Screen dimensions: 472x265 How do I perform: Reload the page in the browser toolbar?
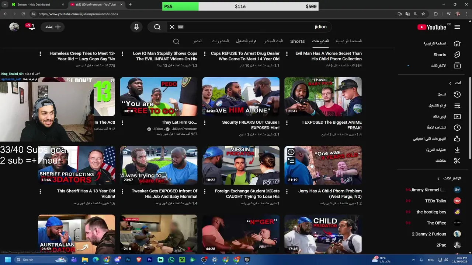23,14
